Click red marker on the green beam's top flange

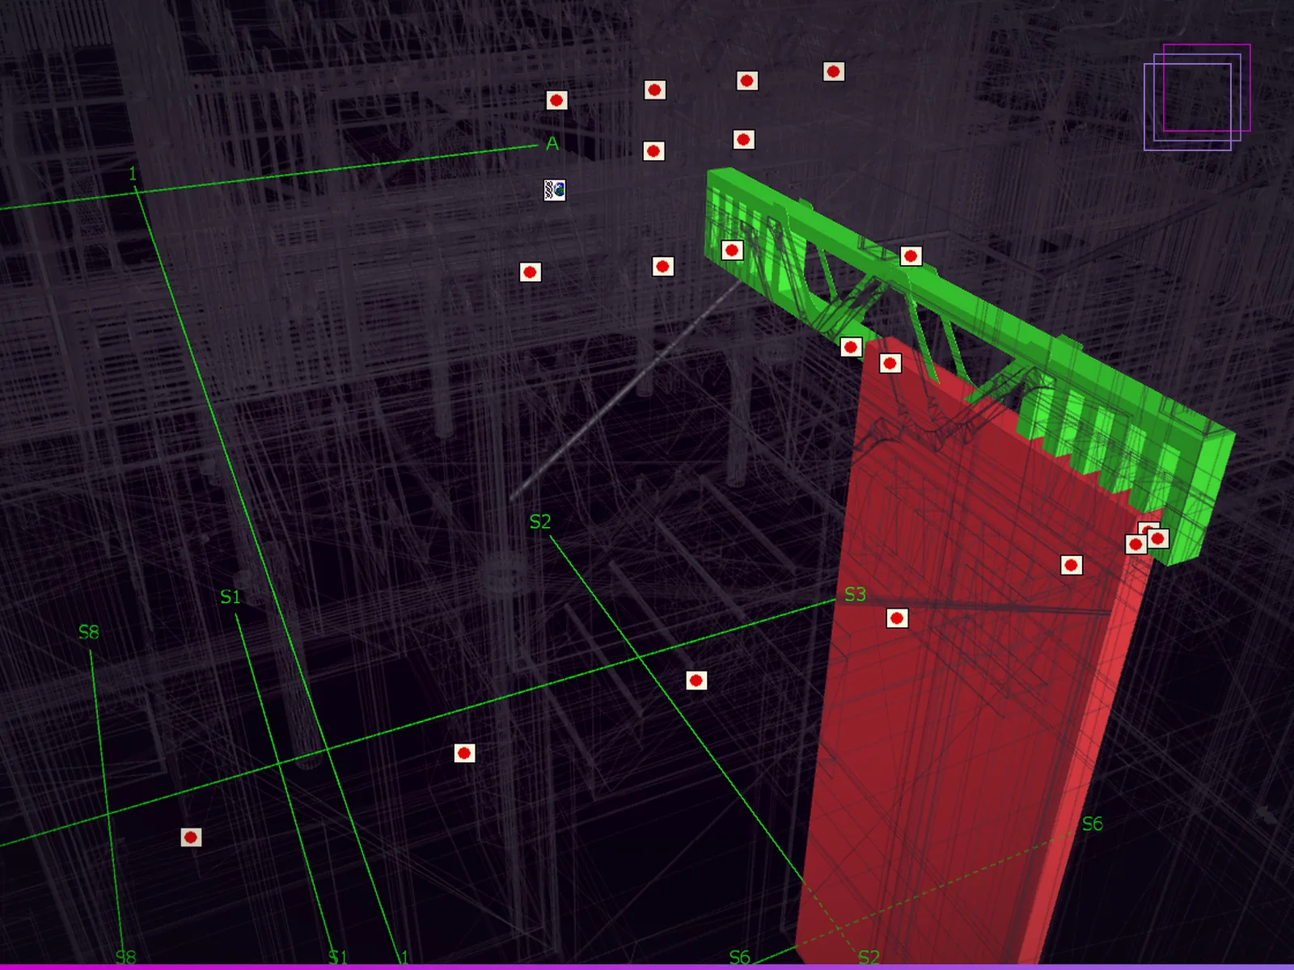(x=911, y=256)
